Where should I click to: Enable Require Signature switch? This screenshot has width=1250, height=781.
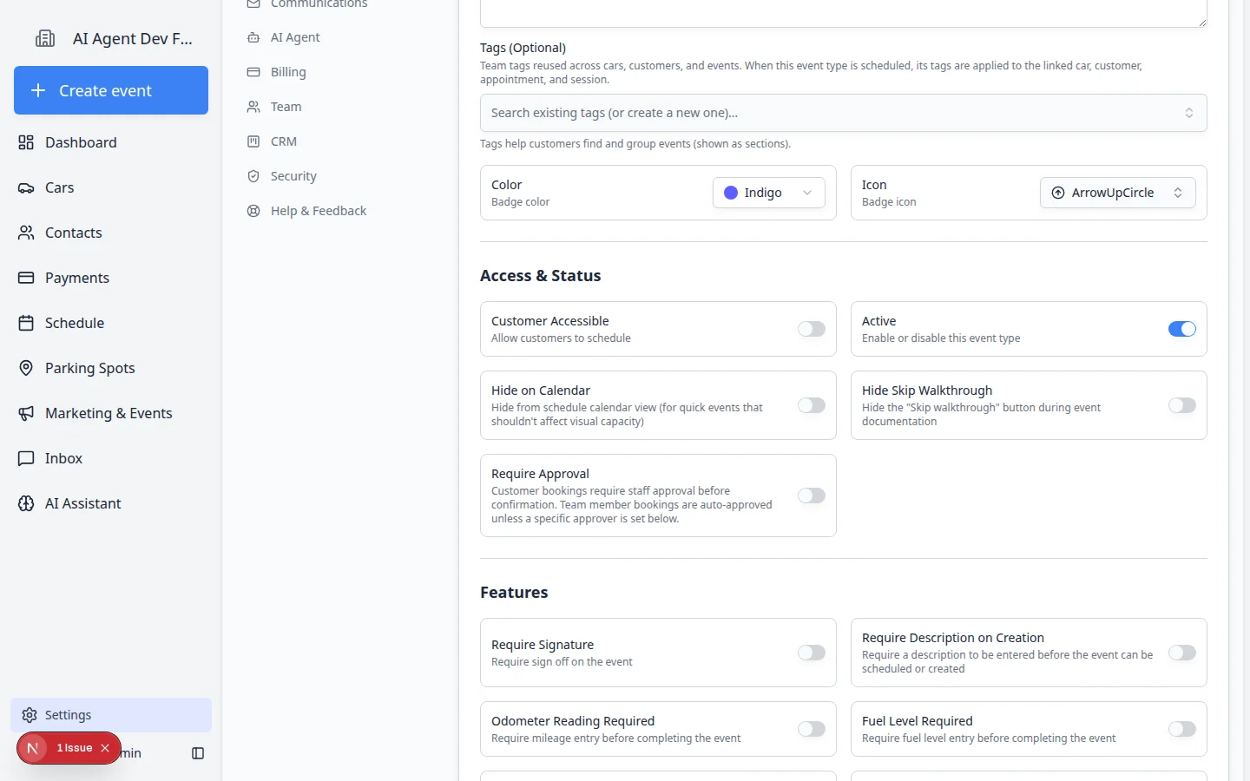812,653
